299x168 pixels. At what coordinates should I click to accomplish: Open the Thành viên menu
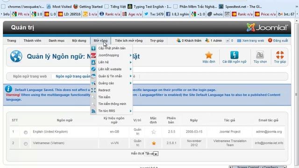pyautogui.click(x=32, y=41)
